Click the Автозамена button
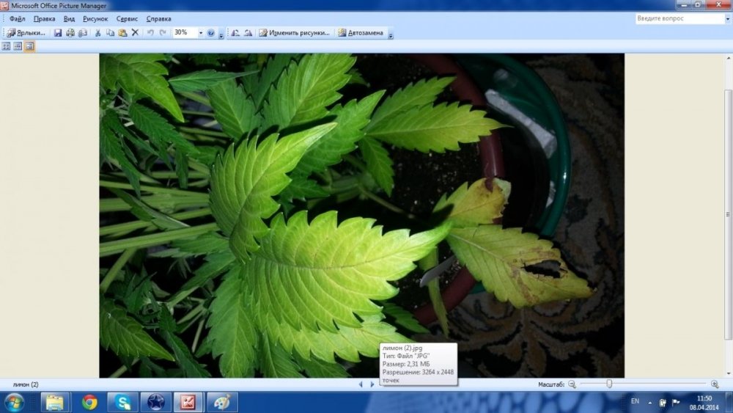The width and height of the screenshot is (733, 413). 361,33
